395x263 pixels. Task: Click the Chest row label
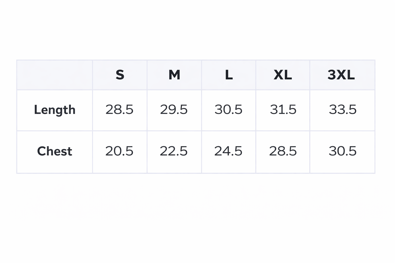[55, 151]
